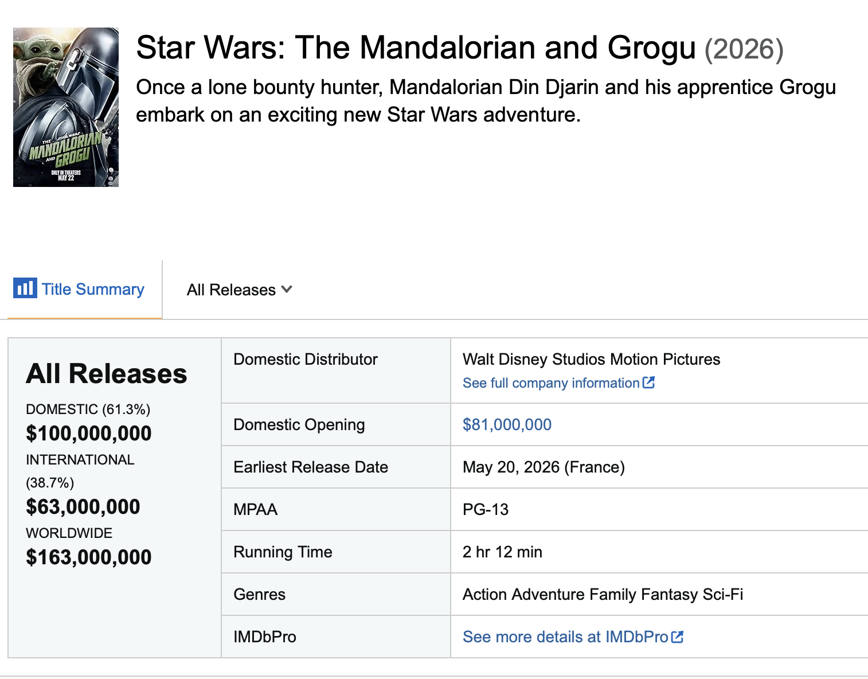Click the All Releases summary heading
Image resolution: width=868 pixels, height=679 pixels.
107,373
